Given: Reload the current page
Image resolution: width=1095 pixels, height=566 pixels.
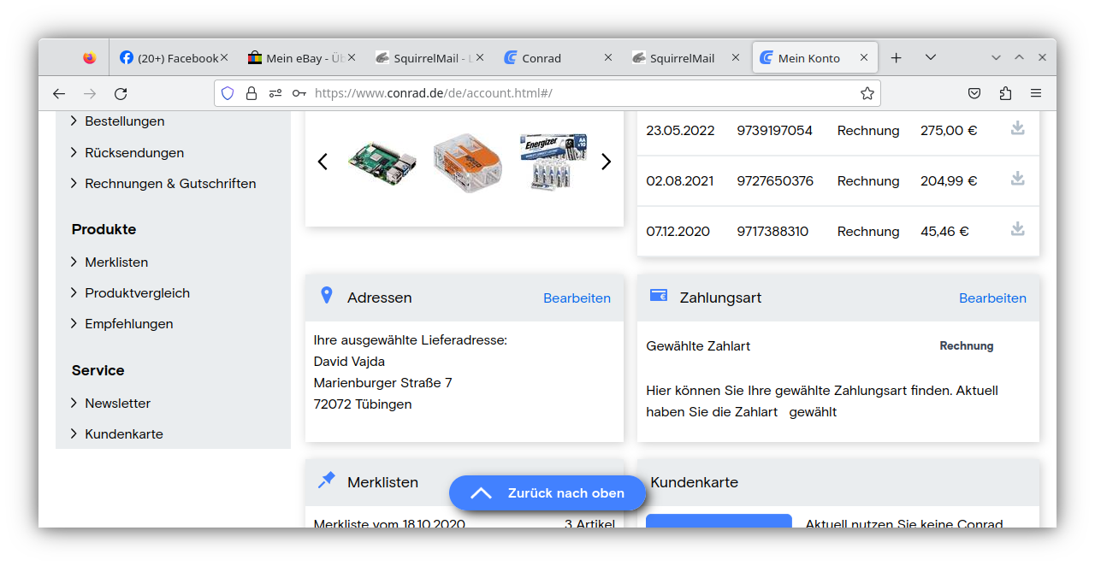Looking at the screenshot, I should [121, 93].
